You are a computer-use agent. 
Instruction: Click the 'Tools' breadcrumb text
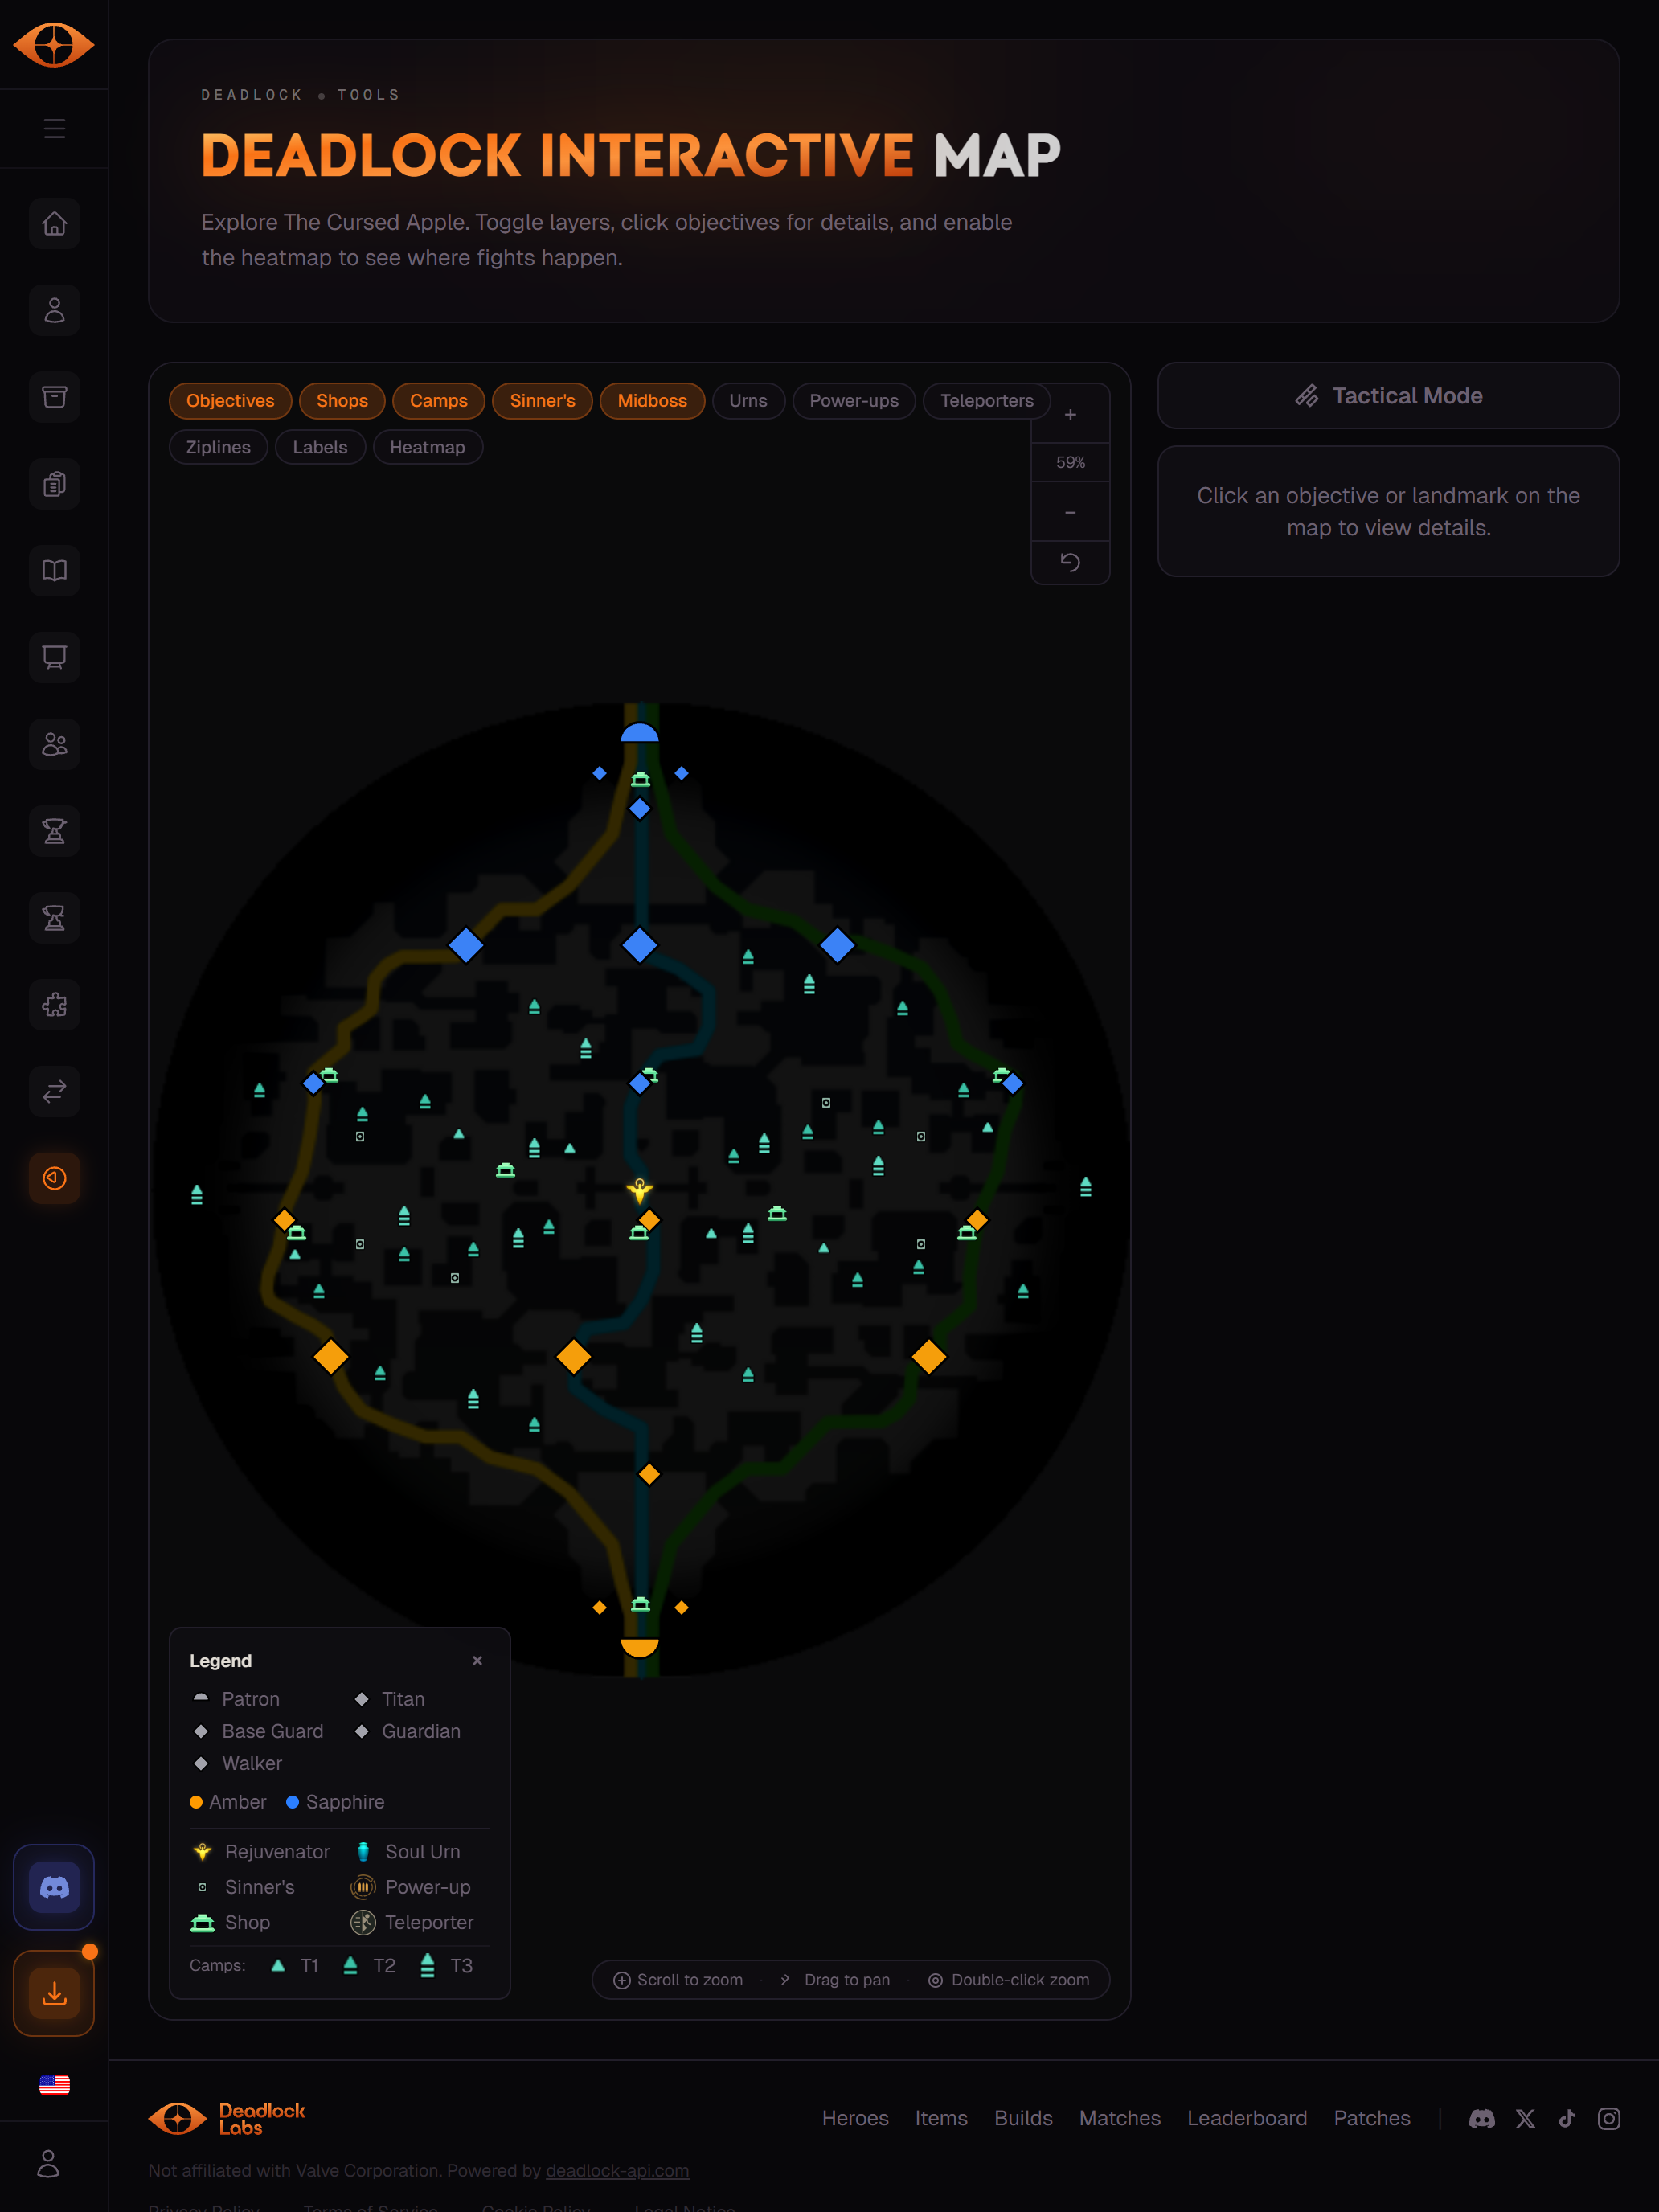coord(368,95)
